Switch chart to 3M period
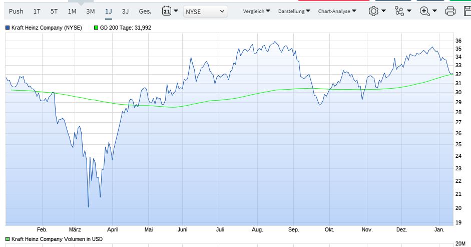The image size is (471, 247). pos(90,11)
